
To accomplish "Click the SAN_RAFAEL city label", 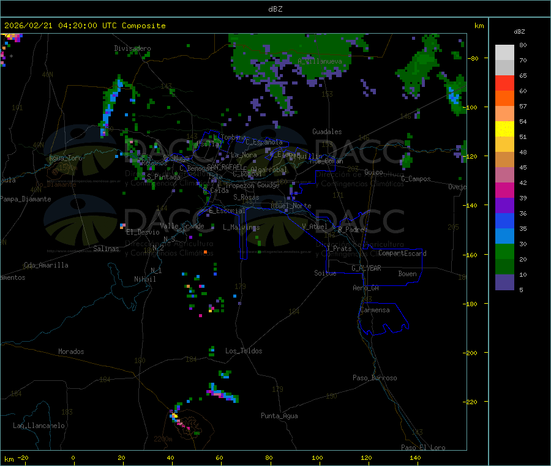I will 225,167.
